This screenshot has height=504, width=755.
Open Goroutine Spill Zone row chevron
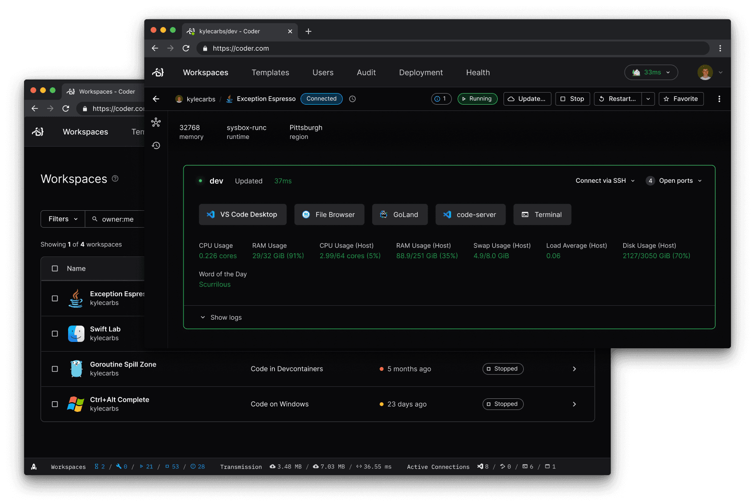[x=574, y=369]
